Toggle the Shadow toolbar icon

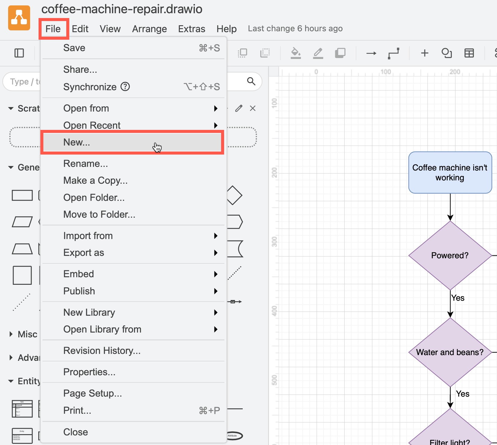pos(340,53)
